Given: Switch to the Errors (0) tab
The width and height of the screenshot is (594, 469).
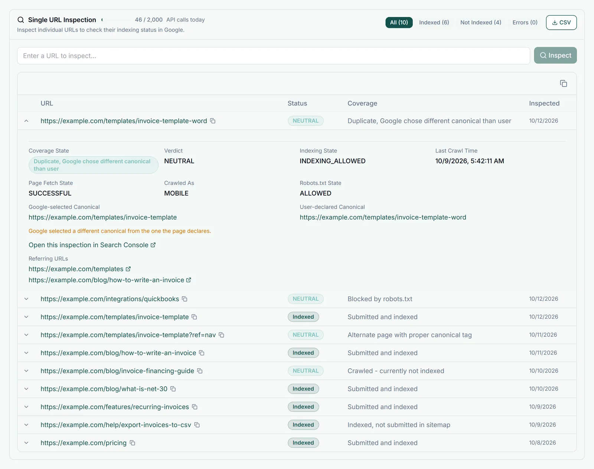Looking at the screenshot, I should click(x=525, y=23).
